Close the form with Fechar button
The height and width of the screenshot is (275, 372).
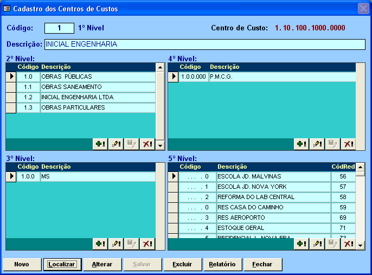pos(263,264)
